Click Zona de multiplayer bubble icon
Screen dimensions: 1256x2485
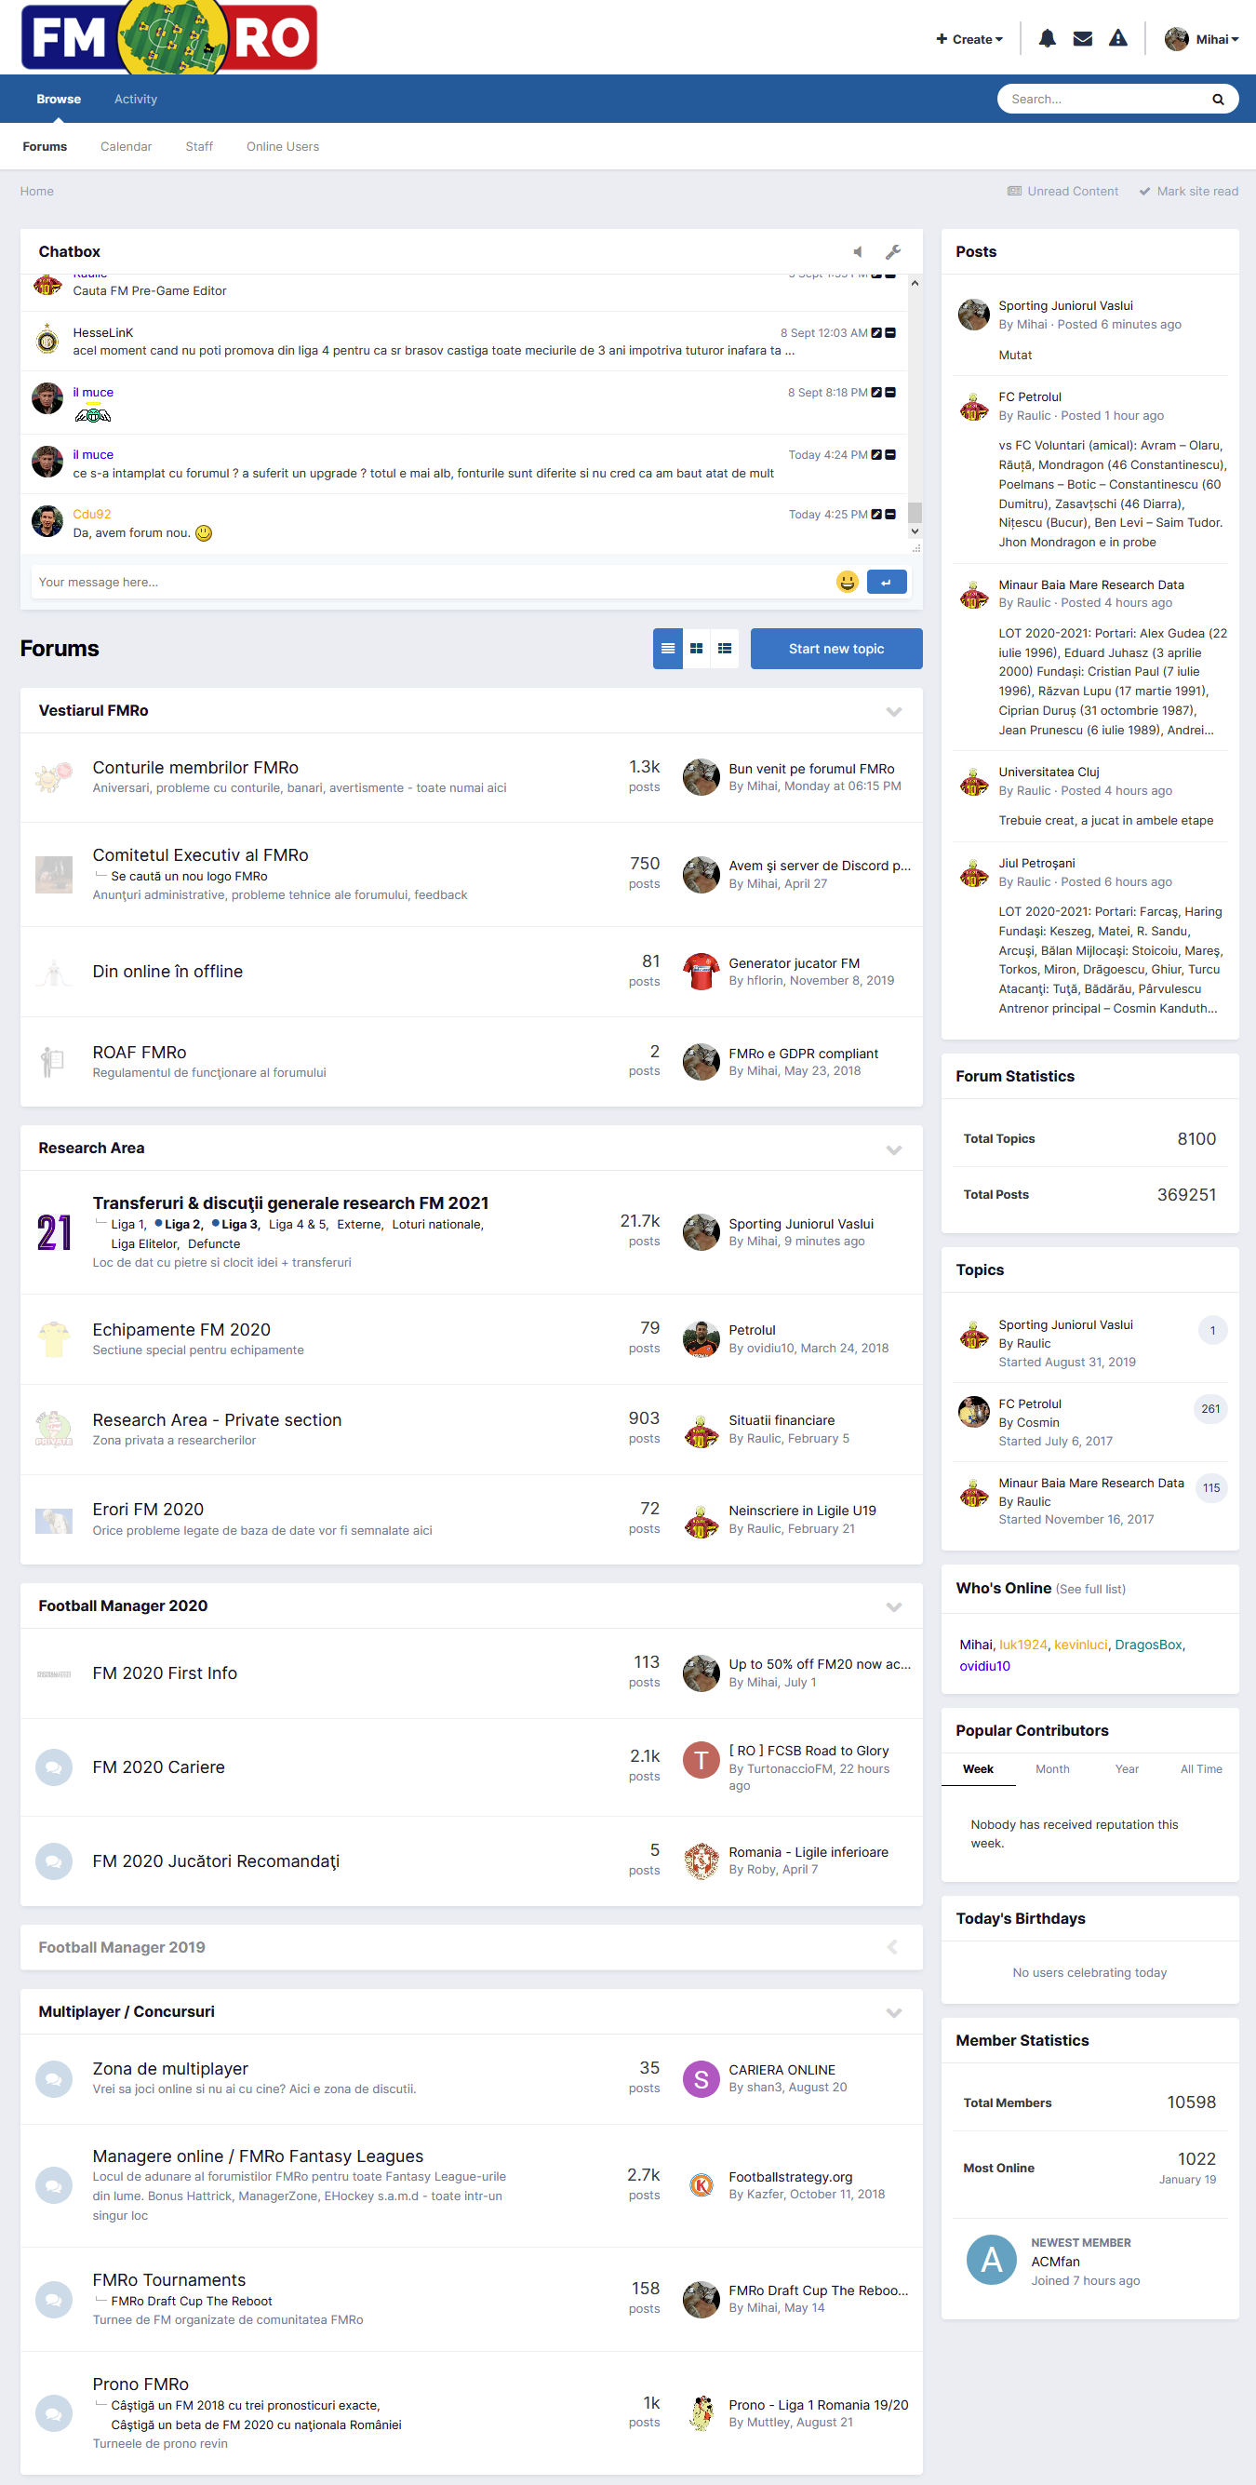(54, 2078)
